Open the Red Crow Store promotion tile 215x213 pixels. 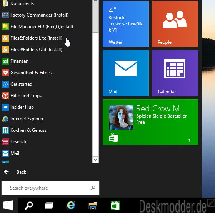tap(150, 122)
